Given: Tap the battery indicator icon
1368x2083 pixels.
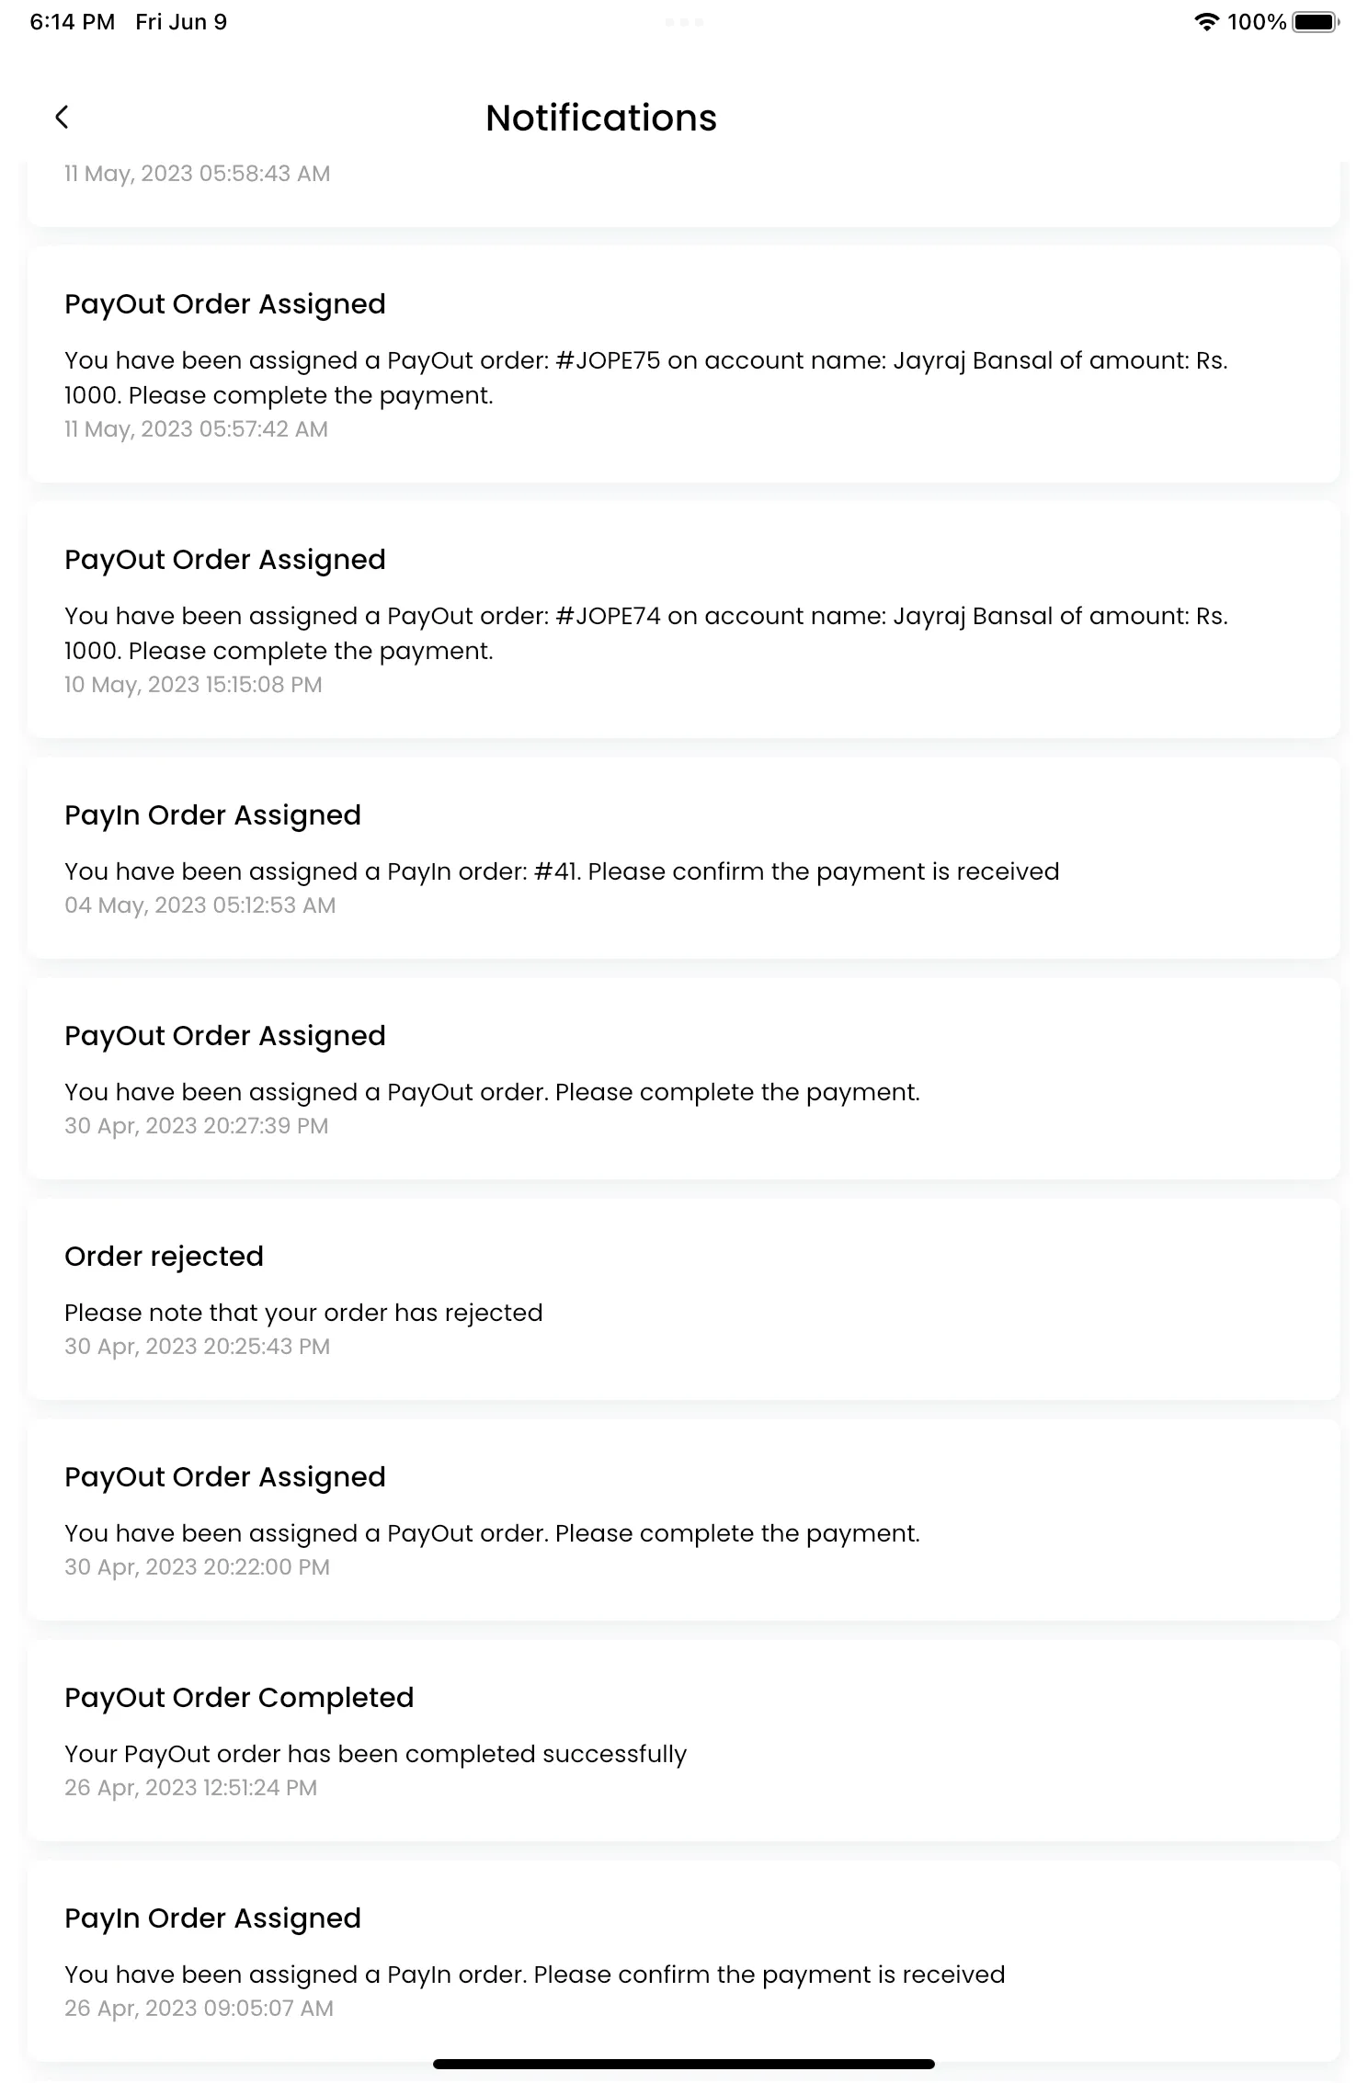Looking at the screenshot, I should (x=1317, y=22).
